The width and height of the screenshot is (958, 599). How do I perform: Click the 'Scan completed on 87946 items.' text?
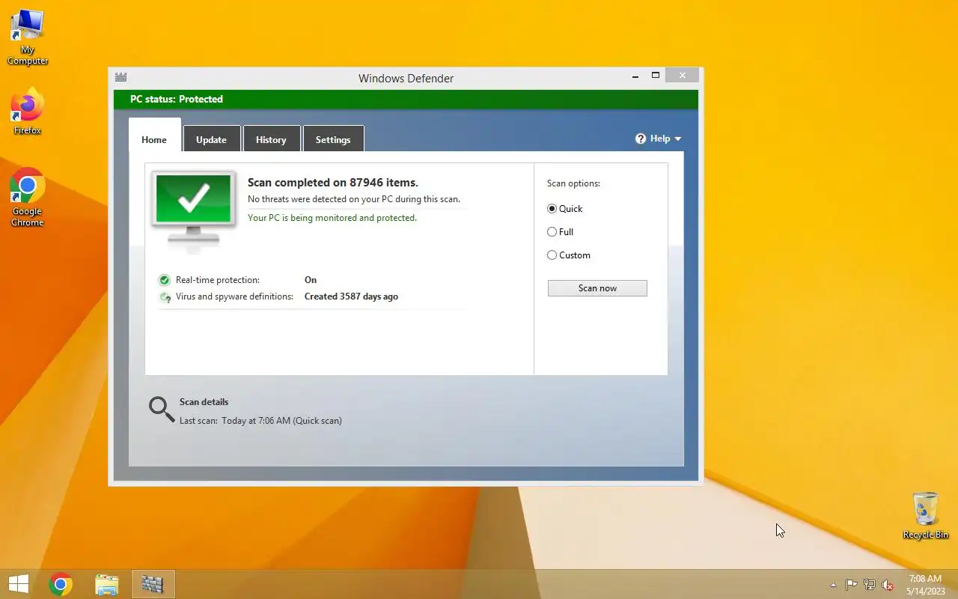(x=333, y=183)
